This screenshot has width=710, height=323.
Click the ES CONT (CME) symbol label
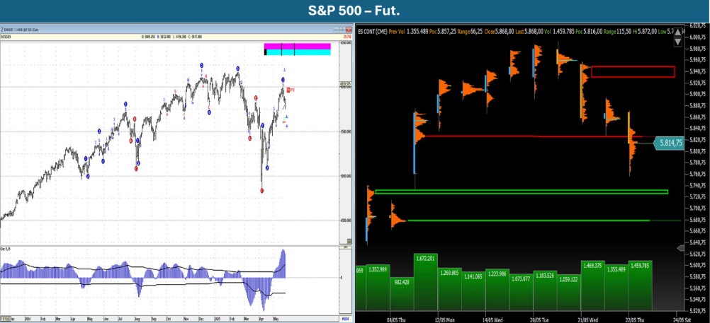373,32
